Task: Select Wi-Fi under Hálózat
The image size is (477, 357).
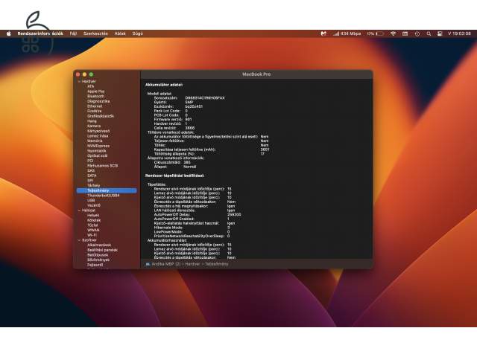Action: [92, 235]
